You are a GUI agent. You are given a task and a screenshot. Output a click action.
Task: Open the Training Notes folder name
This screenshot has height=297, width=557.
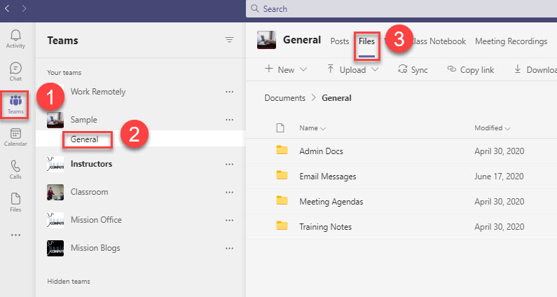(x=325, y=227)
